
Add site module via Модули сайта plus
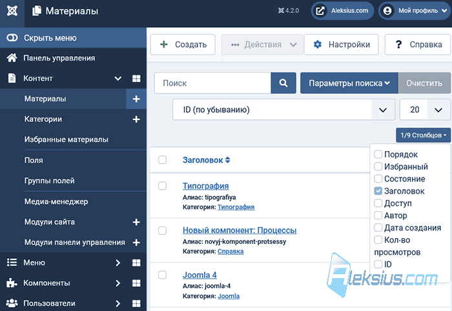136,222
